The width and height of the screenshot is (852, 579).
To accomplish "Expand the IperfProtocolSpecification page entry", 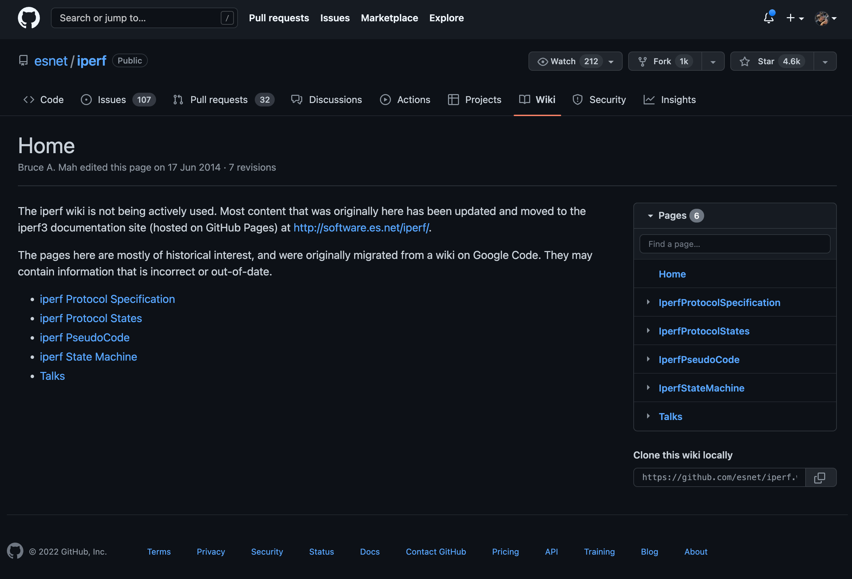I will [648, 302].
